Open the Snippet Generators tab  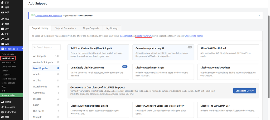tap(65, 28)
